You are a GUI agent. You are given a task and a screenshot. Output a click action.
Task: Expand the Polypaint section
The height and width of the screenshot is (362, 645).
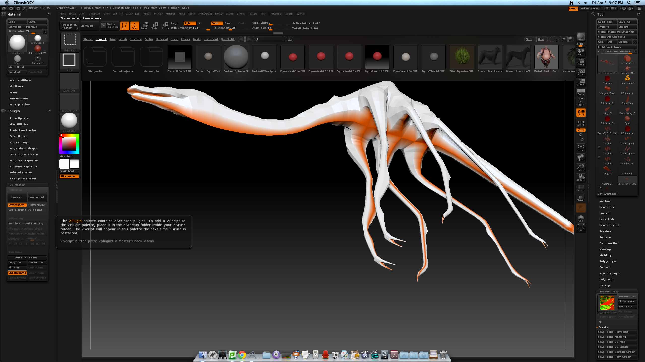[x=606, y=280]
